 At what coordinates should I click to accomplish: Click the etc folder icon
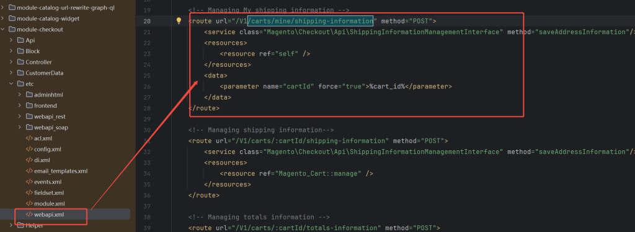[x=20, y=84]
